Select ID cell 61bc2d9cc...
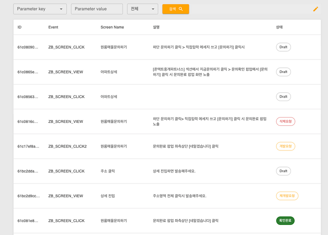This screenshot has width=328, height=235. (28, 196)
